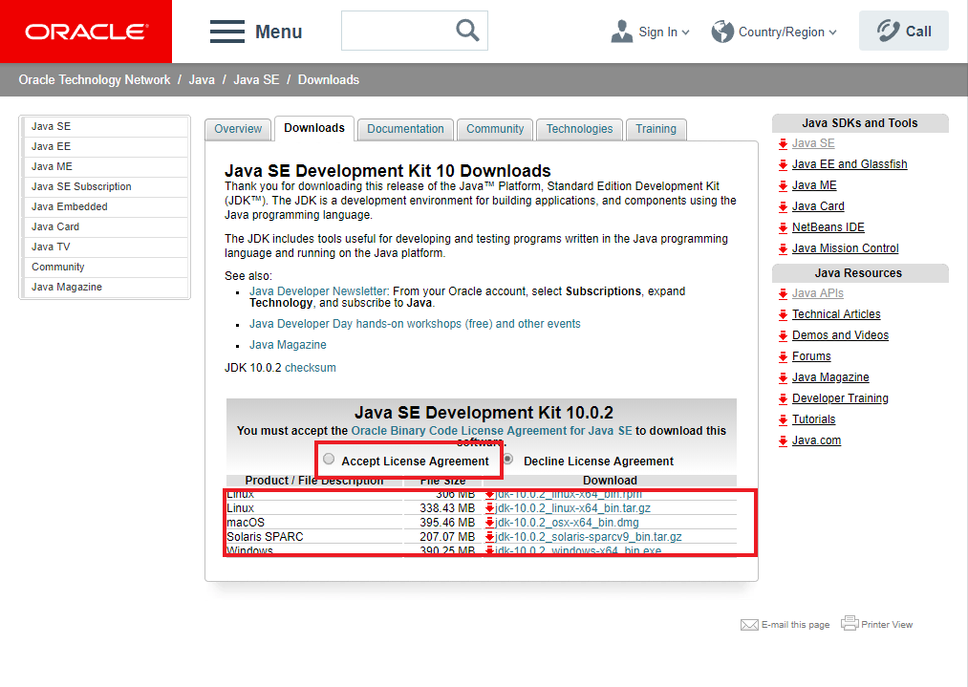Open Oracle Binary Code License Agreement link
The image size is (968, 687).
coord(491,431)
